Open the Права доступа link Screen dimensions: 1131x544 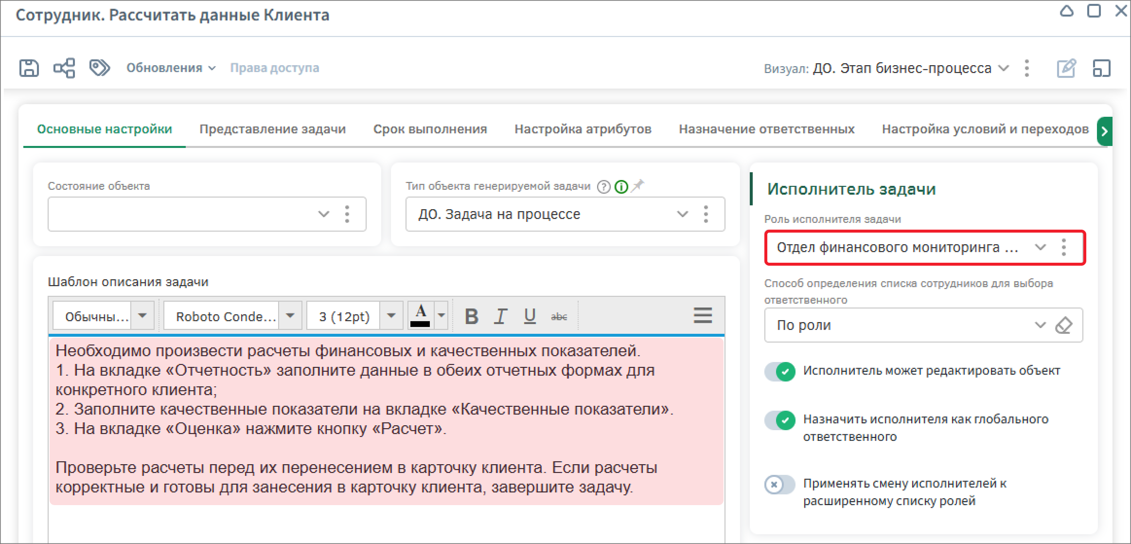tap(275, 68)
